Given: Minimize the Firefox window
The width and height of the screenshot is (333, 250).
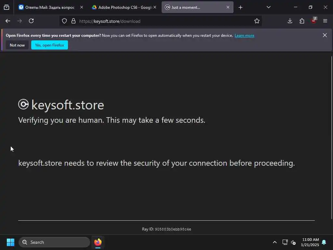Looking at the screenshot, I should pos(295,7).
